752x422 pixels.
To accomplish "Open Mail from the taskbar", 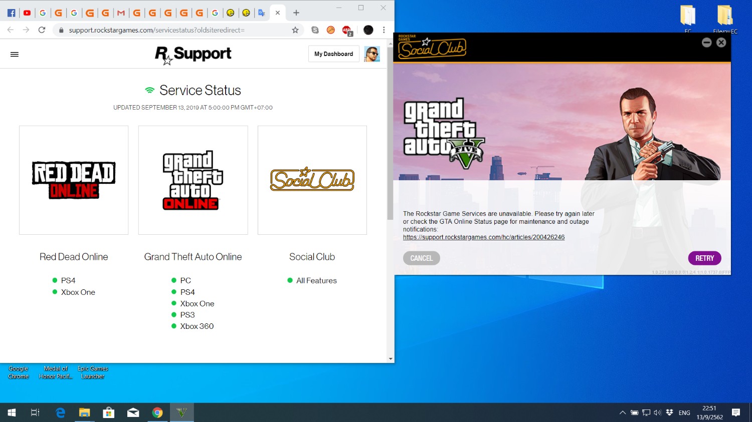I will 133,412.
